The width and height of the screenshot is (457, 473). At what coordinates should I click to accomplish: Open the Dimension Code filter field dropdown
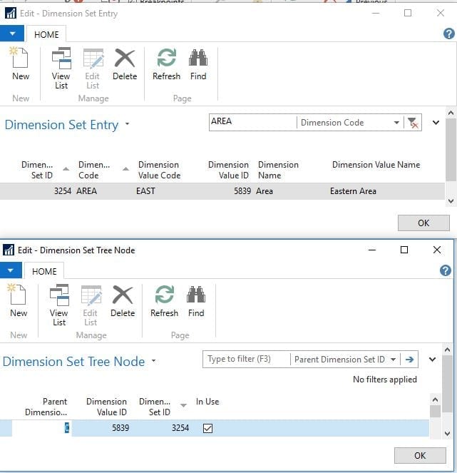tap(396, 123)
